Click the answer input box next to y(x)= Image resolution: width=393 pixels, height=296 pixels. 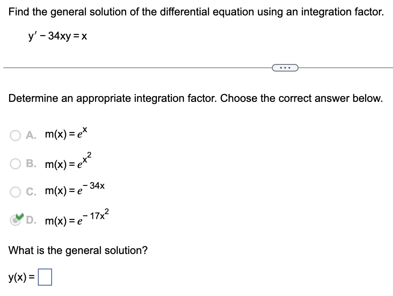[x=46, y=276]
